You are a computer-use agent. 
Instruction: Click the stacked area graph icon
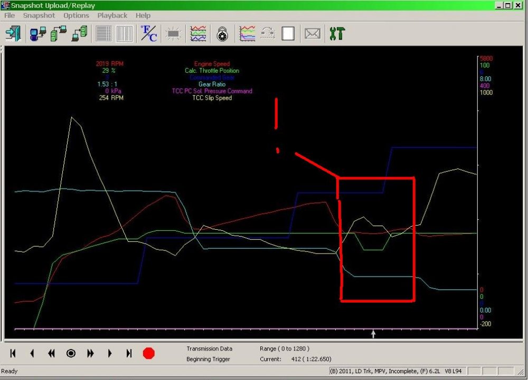[247, 34]
